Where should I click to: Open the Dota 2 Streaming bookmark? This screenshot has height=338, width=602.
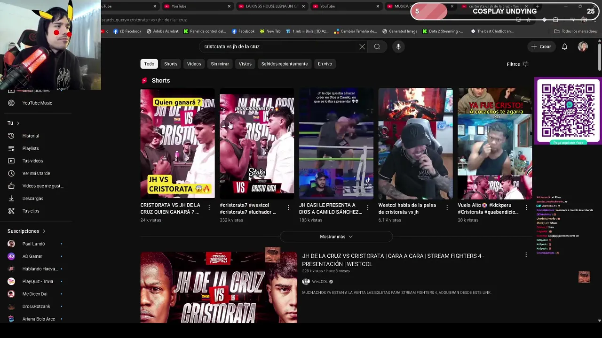click(x=443, y=31)
